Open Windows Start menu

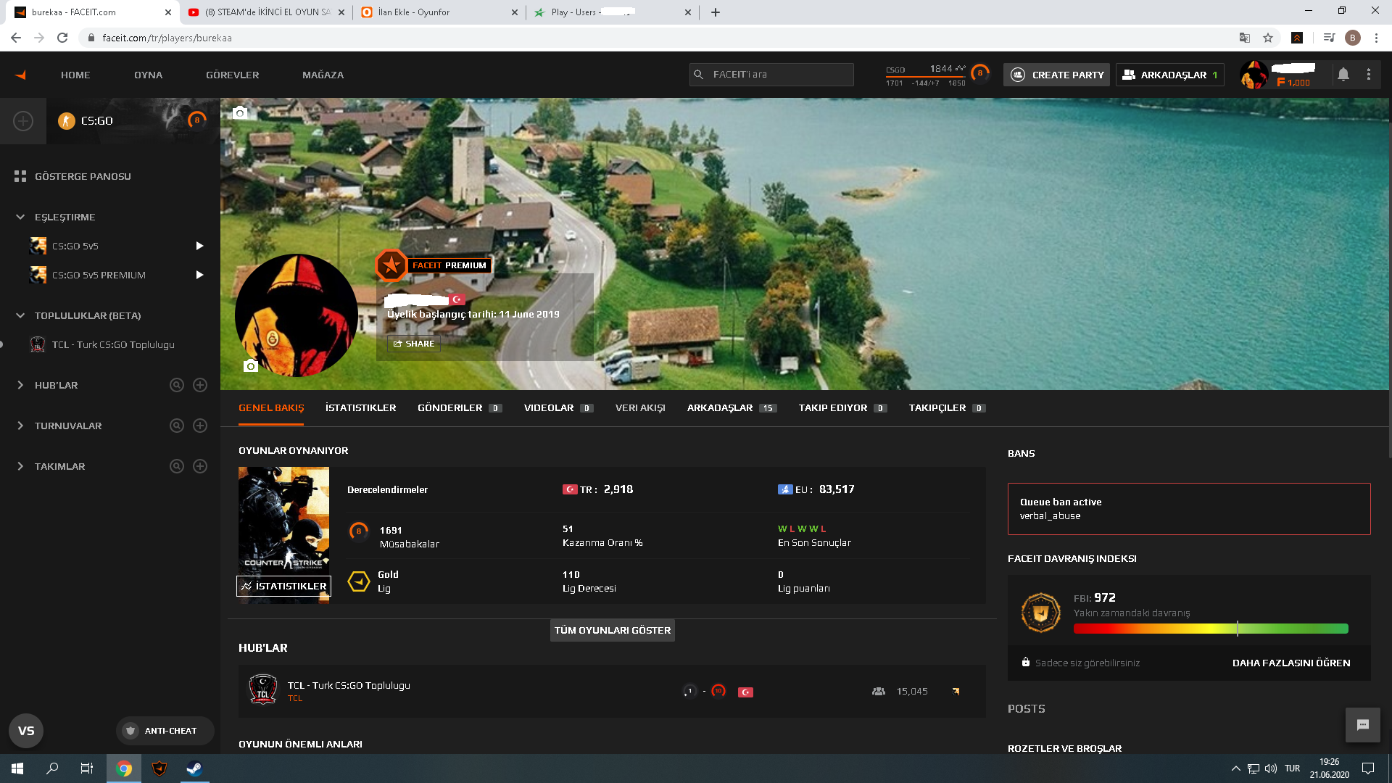point(17,768)
